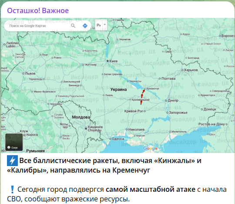Viewport: 235px width, 204px height.
Task: Click the Курск city label
Action: (x=186, y=34)
